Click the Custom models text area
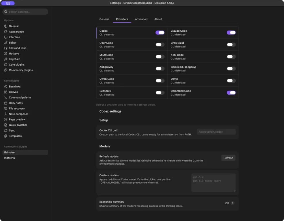This screenshot has width=284, height=221. 214,183
